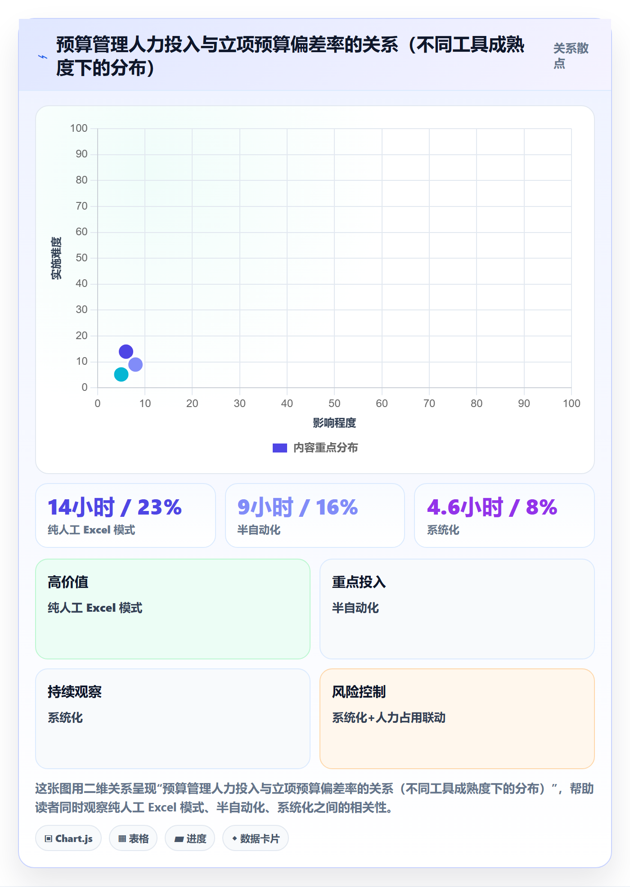
Task: Click the 数据卡片 tag chip
Action: (256, 838)
